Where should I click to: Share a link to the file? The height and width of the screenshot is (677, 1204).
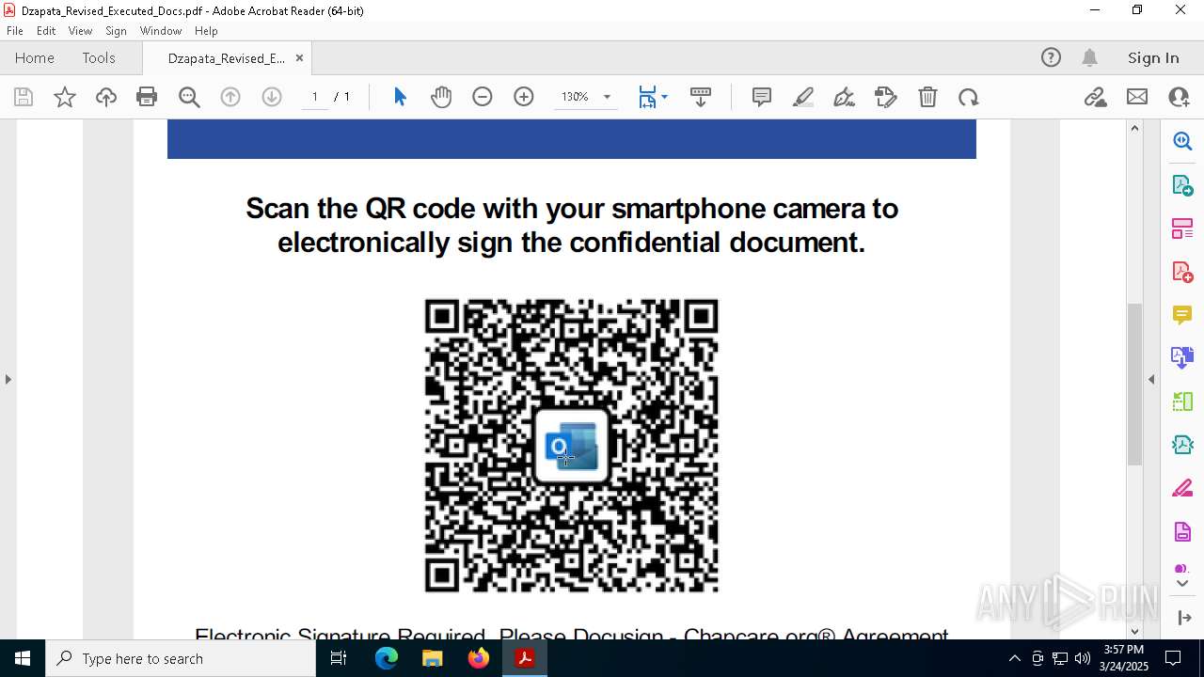point(1095,97)
